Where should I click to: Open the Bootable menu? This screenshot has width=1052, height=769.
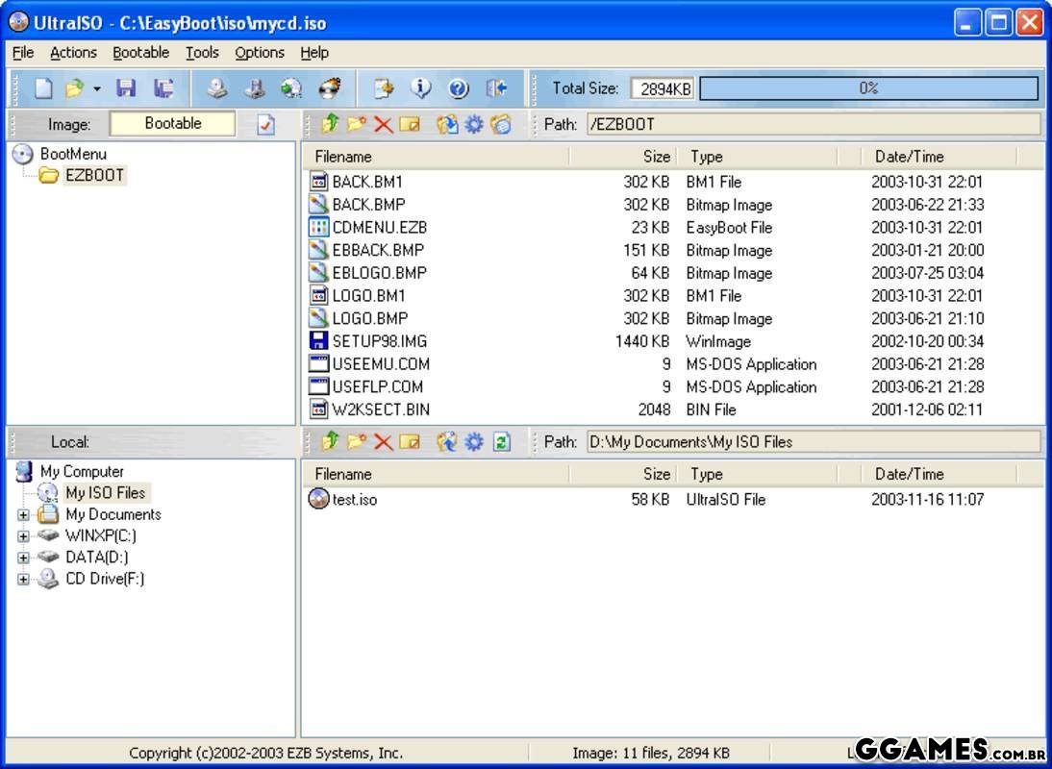140,53
